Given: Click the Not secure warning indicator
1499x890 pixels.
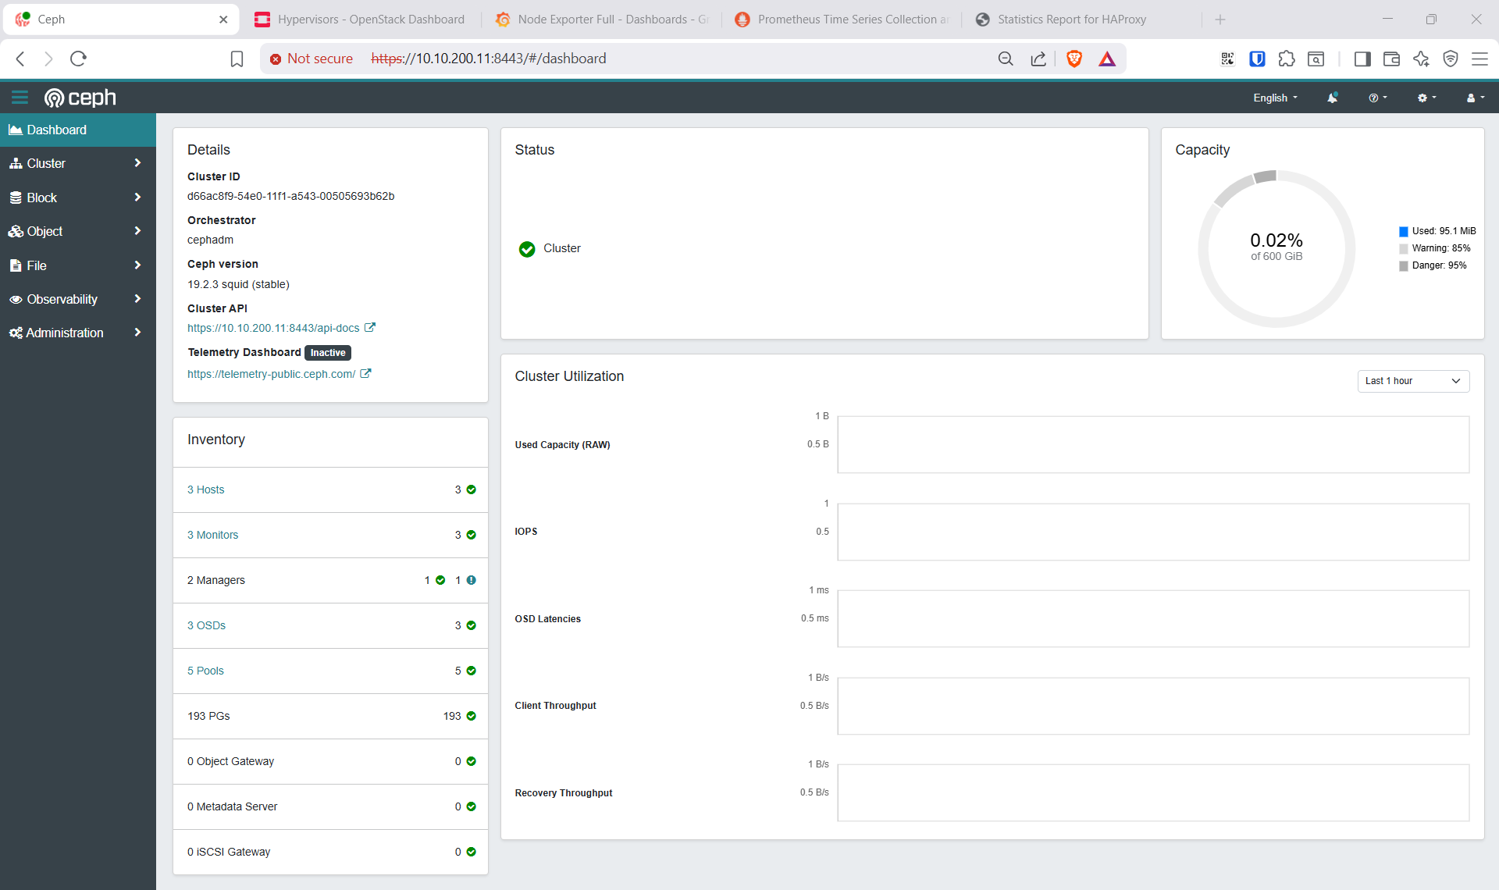Looking at the screenshot, I should click(x=312, y=59).
